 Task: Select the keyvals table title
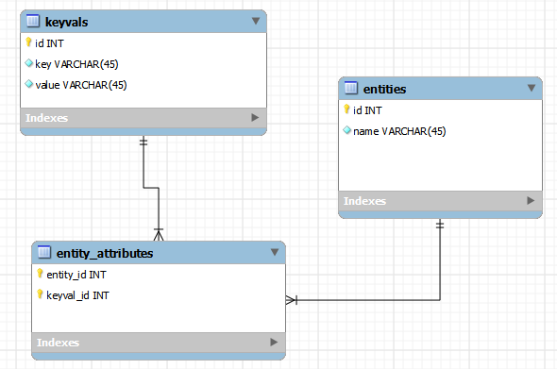coord(66,23)
